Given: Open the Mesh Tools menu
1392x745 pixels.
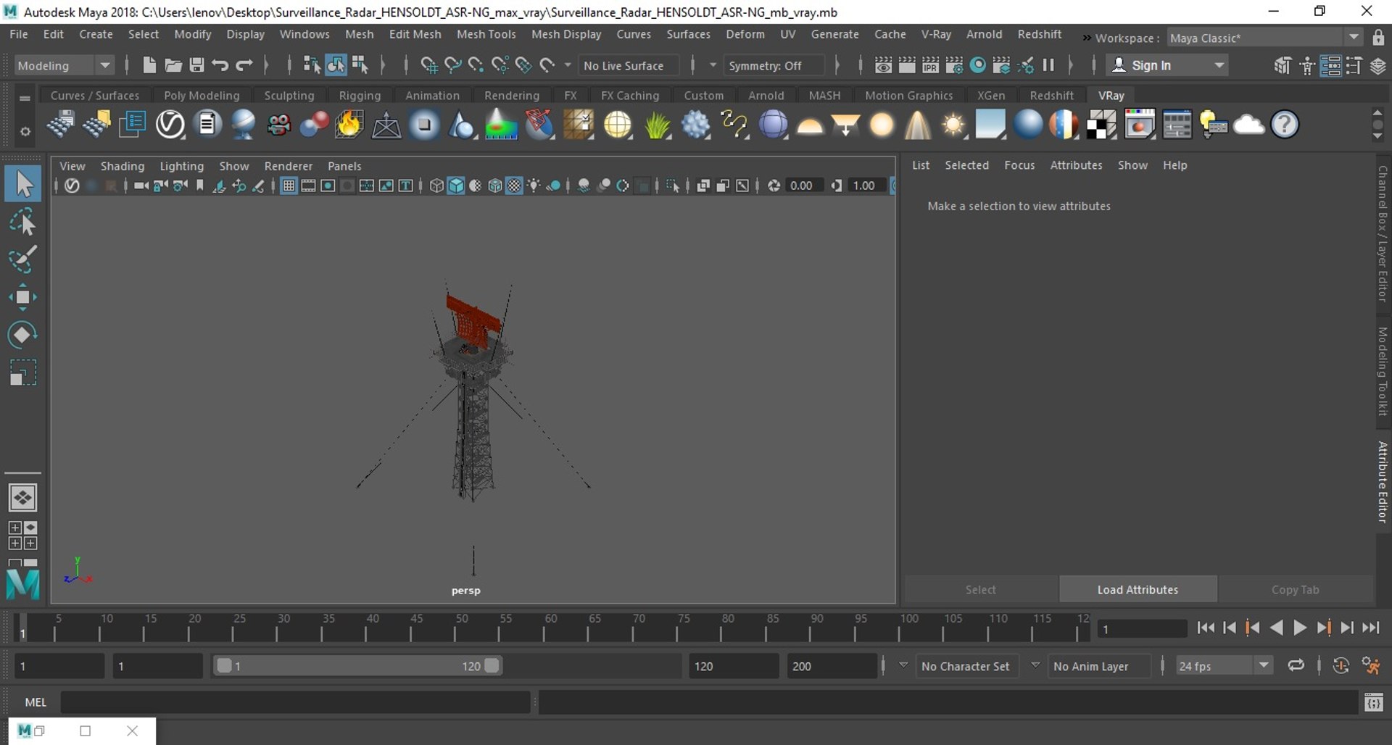Looking at the screenshot, I should [486, 34].
